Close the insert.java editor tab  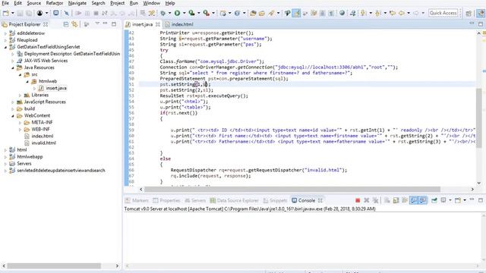point(158,24)
